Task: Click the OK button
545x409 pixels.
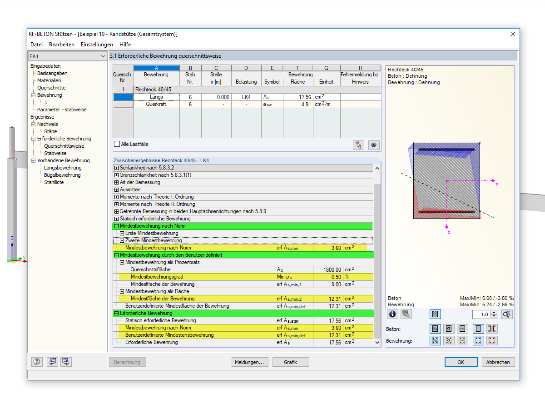Action: [x=461, y=362]
